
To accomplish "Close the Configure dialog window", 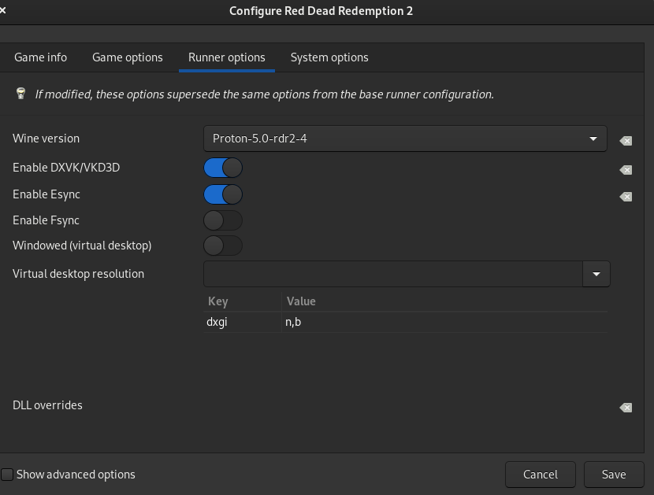I will pyautogui.click(x=3, y=10).
